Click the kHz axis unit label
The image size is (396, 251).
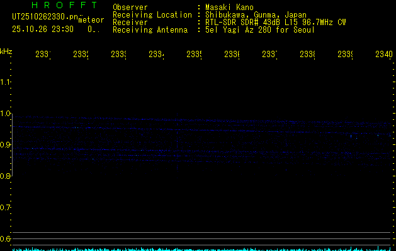point(6,51)
